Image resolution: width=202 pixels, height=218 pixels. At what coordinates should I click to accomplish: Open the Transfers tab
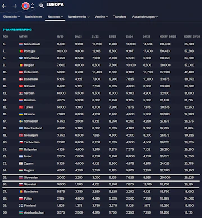click(120, 17)
